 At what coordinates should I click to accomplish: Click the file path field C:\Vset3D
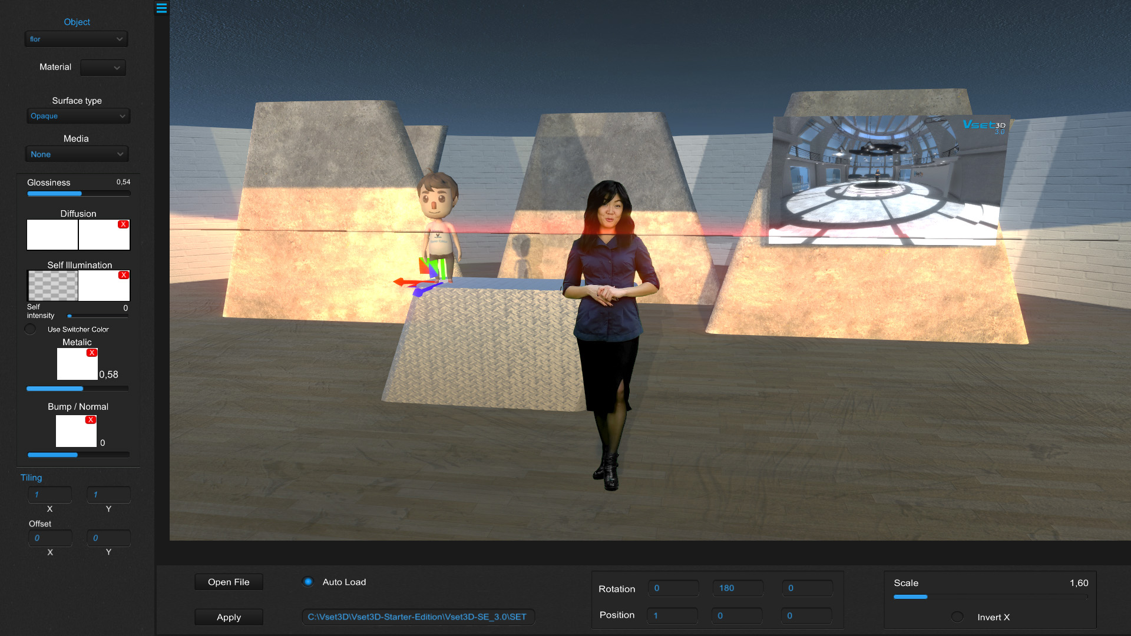click(x=418, y=617)
